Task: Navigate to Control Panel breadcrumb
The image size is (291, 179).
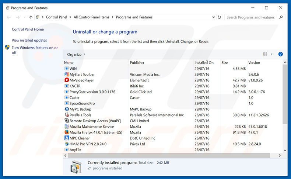Action: (56, 17)
